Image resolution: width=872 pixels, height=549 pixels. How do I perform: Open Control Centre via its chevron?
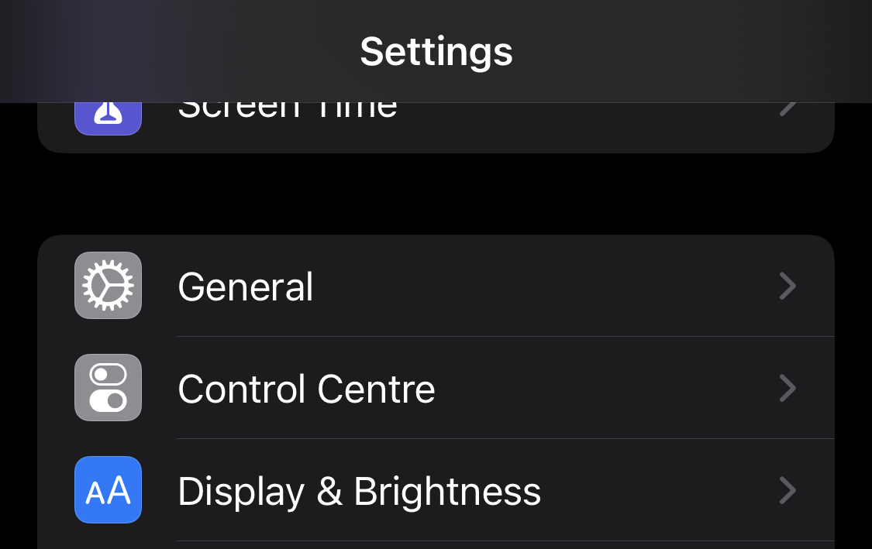pyautogui.click(x=788, y=388)
